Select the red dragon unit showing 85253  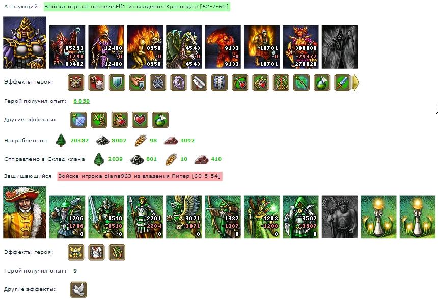(x=67, y=47)
